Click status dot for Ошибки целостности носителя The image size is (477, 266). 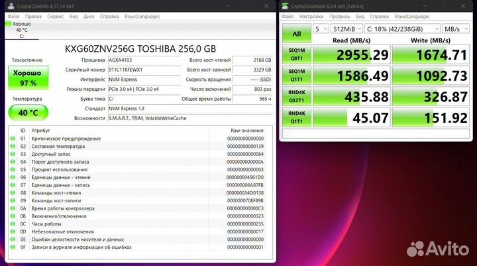pyautogui.click(x=13, y=239)
